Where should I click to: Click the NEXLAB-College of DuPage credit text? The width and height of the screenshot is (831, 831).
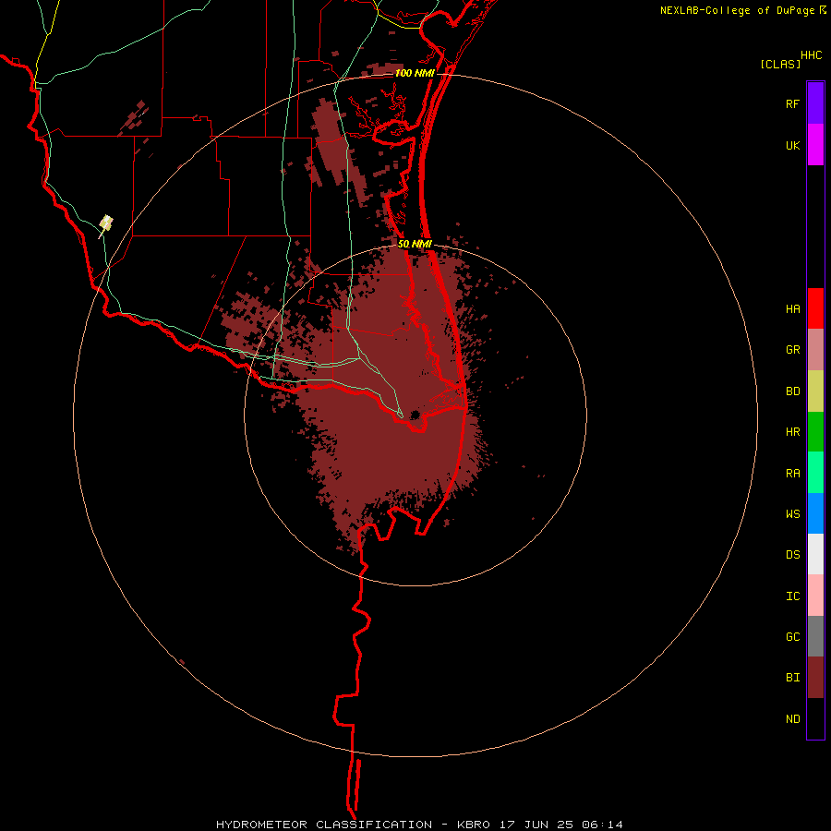click(x=737, y=10)
